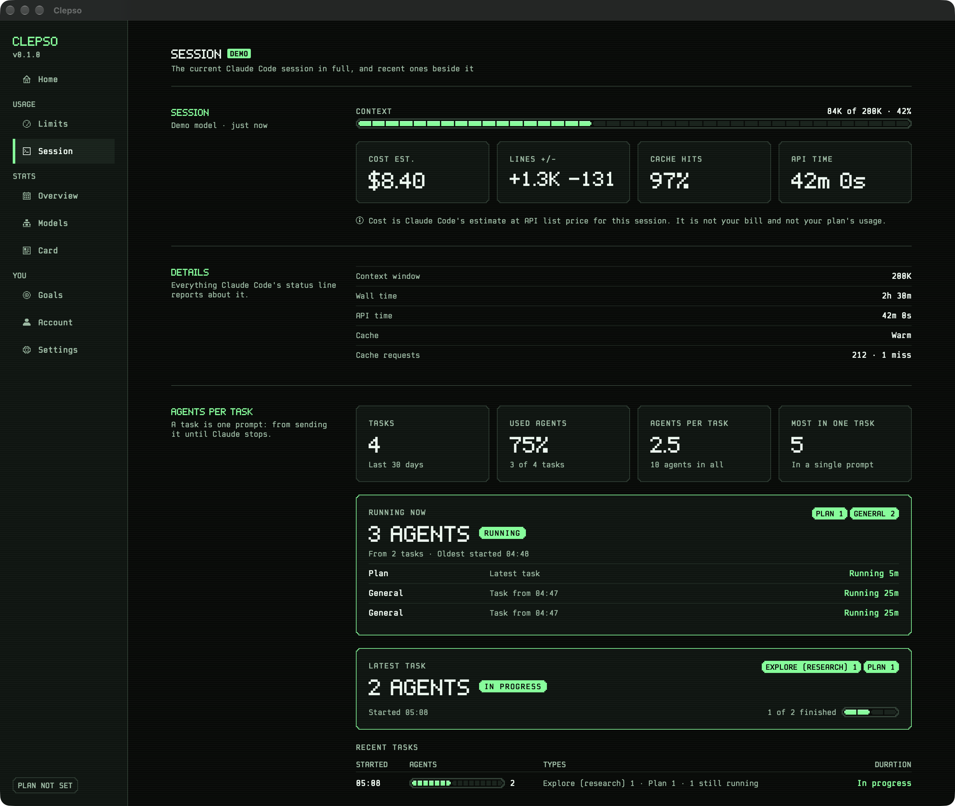Screen dimensions: 955x806
Task: Click the 1 of 2 finished progress bar
Action: tap(870, 712)
